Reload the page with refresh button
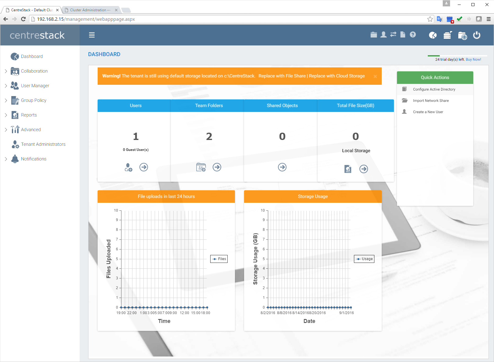Viewport: 494px width, 362px height. coord(23,19)
